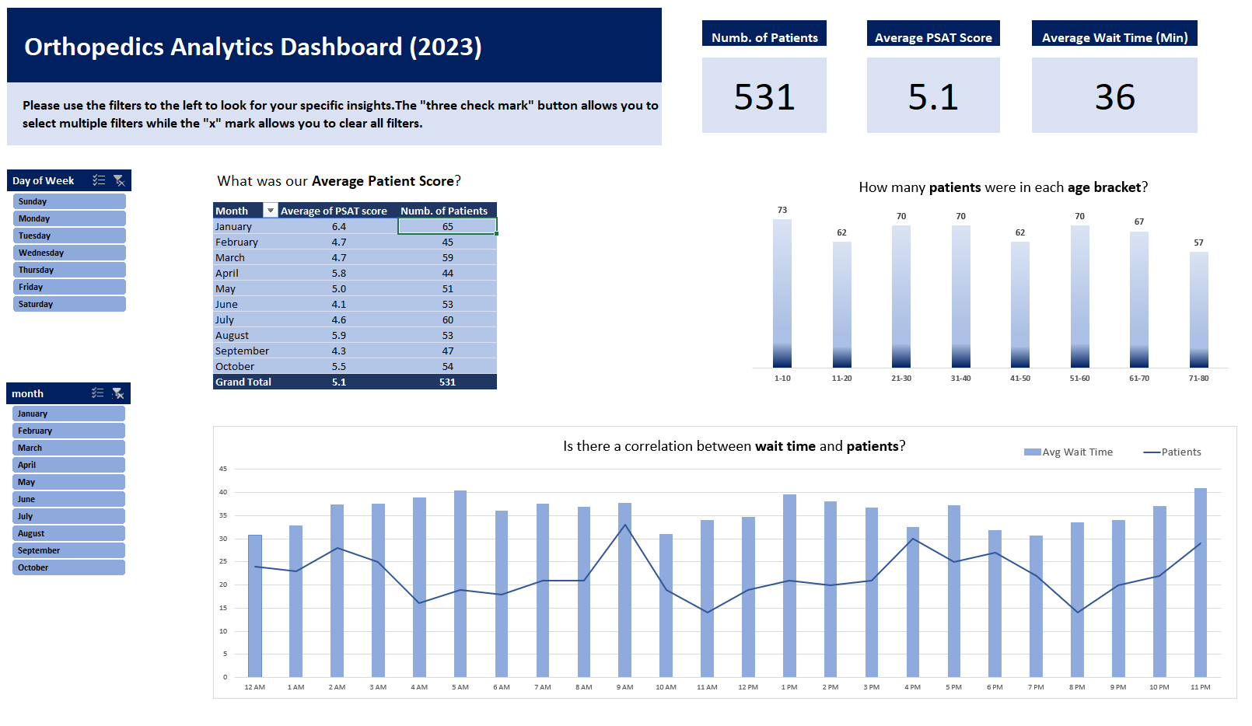Filter by Tuesday
1252x726 pixels.
click(x=69, y=236)
